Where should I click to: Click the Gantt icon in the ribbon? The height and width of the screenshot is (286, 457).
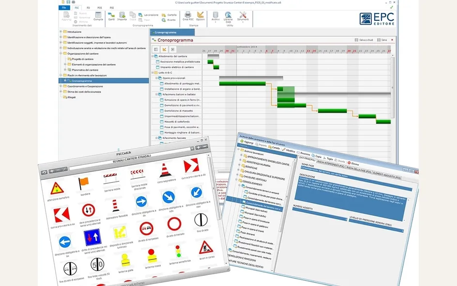tap(111, 15)
